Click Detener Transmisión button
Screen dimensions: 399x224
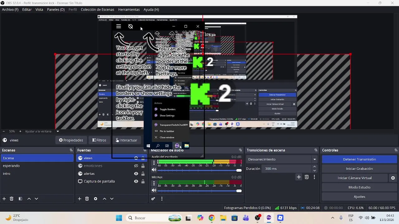(x=359, y=159)
